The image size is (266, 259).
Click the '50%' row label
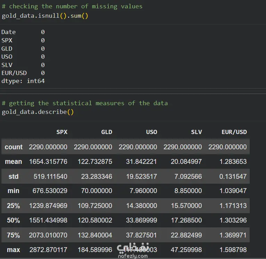pyautogui.click(x=14, y=220)
